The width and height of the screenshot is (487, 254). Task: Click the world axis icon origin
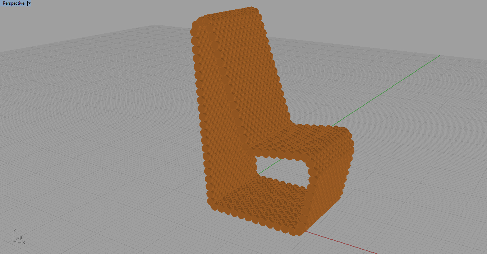pos(14,240)
